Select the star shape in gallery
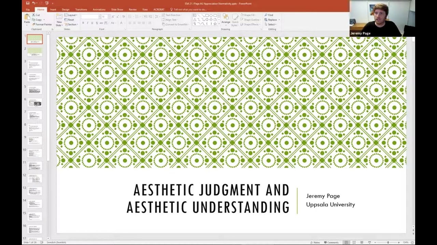The height and width of the screenshot is (245, 437). point(215,24)
